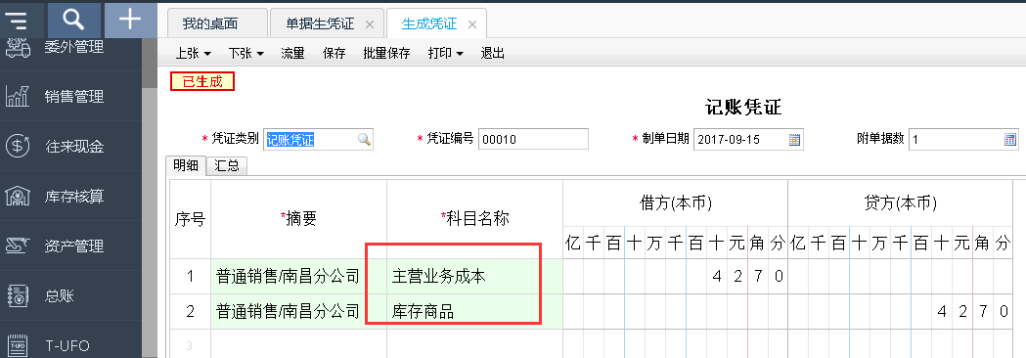Viewport: 1026px width, 358px height.
Task: Click the 保存 button
Action: (334, 54)
